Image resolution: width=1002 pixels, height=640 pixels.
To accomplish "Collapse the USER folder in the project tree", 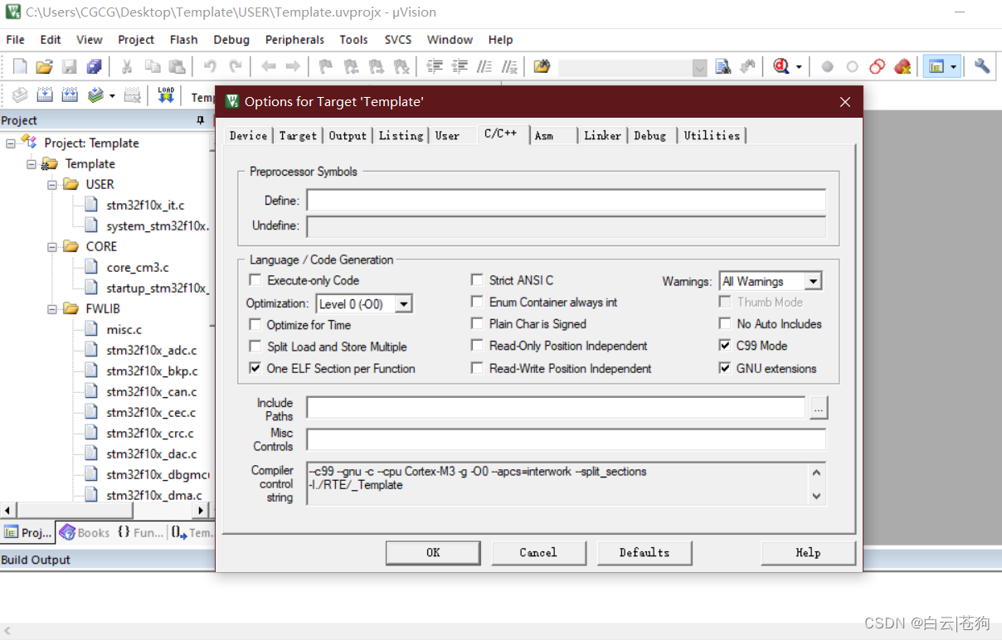I will 51,184.
